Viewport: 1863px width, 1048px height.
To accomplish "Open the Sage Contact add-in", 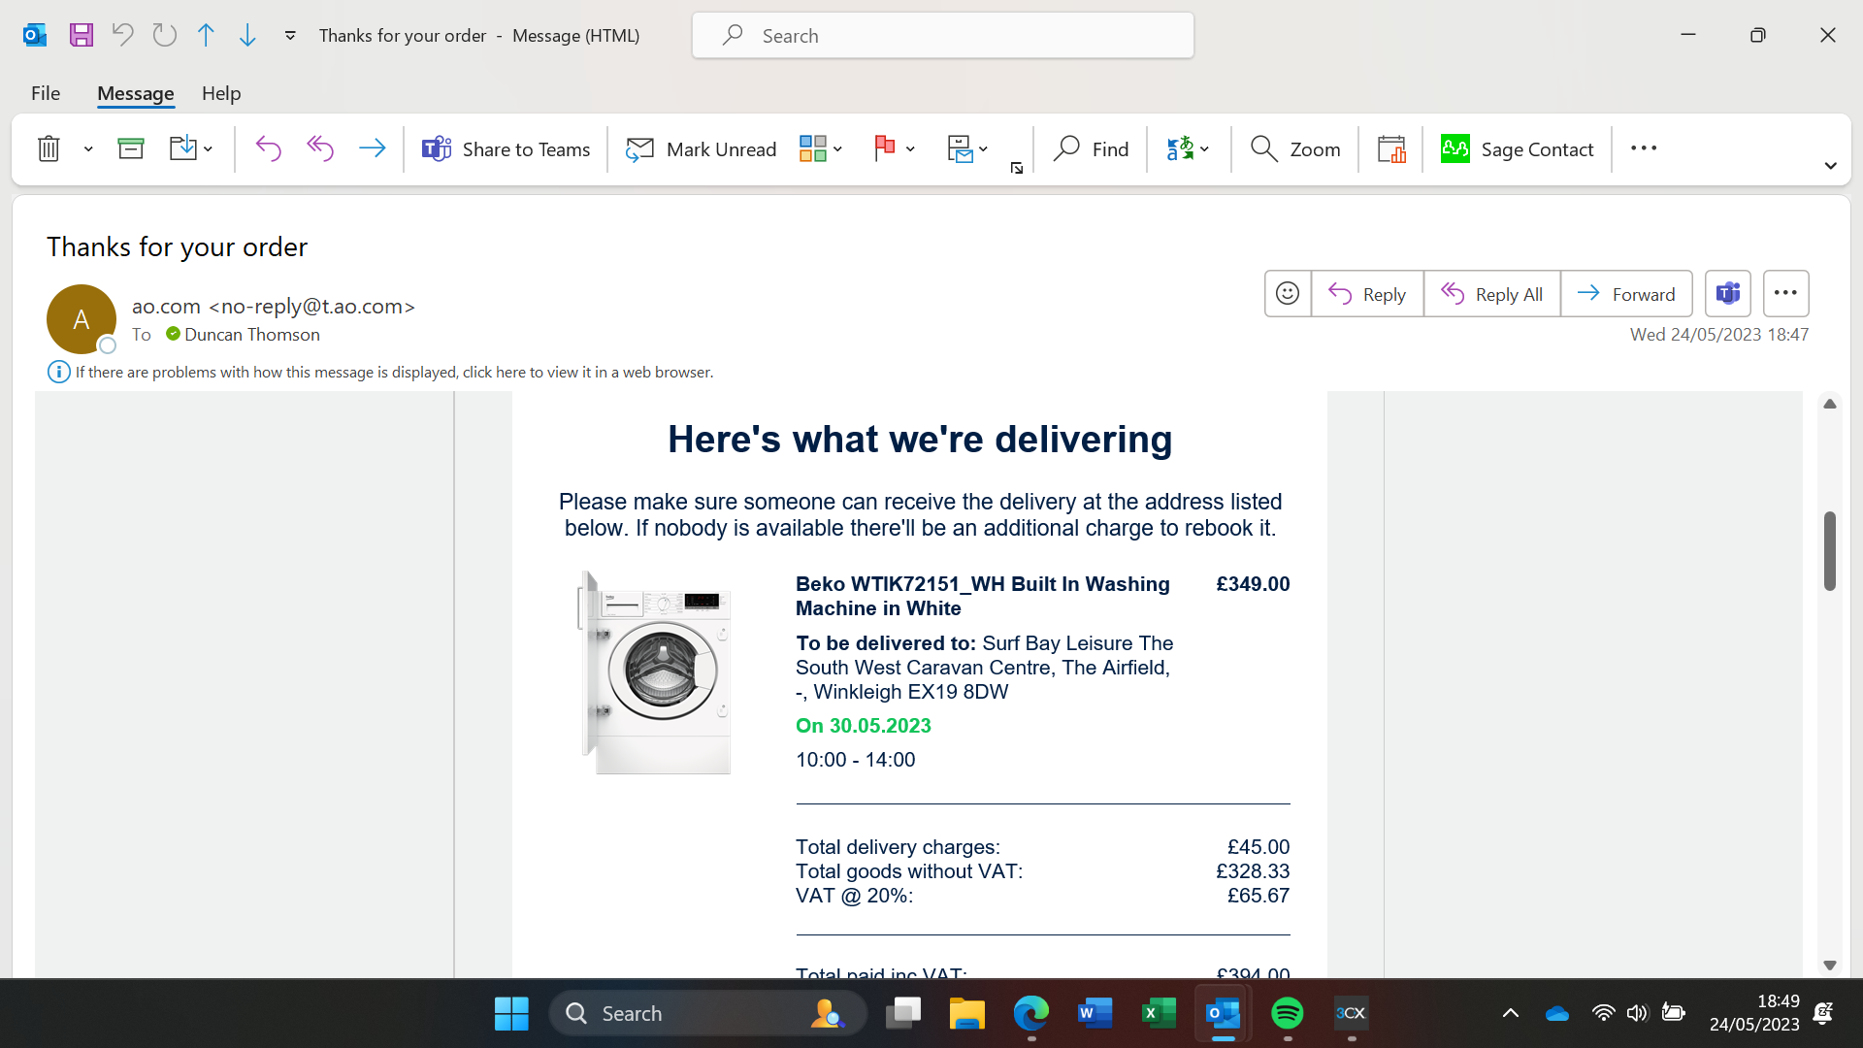I will [1517, 149].
